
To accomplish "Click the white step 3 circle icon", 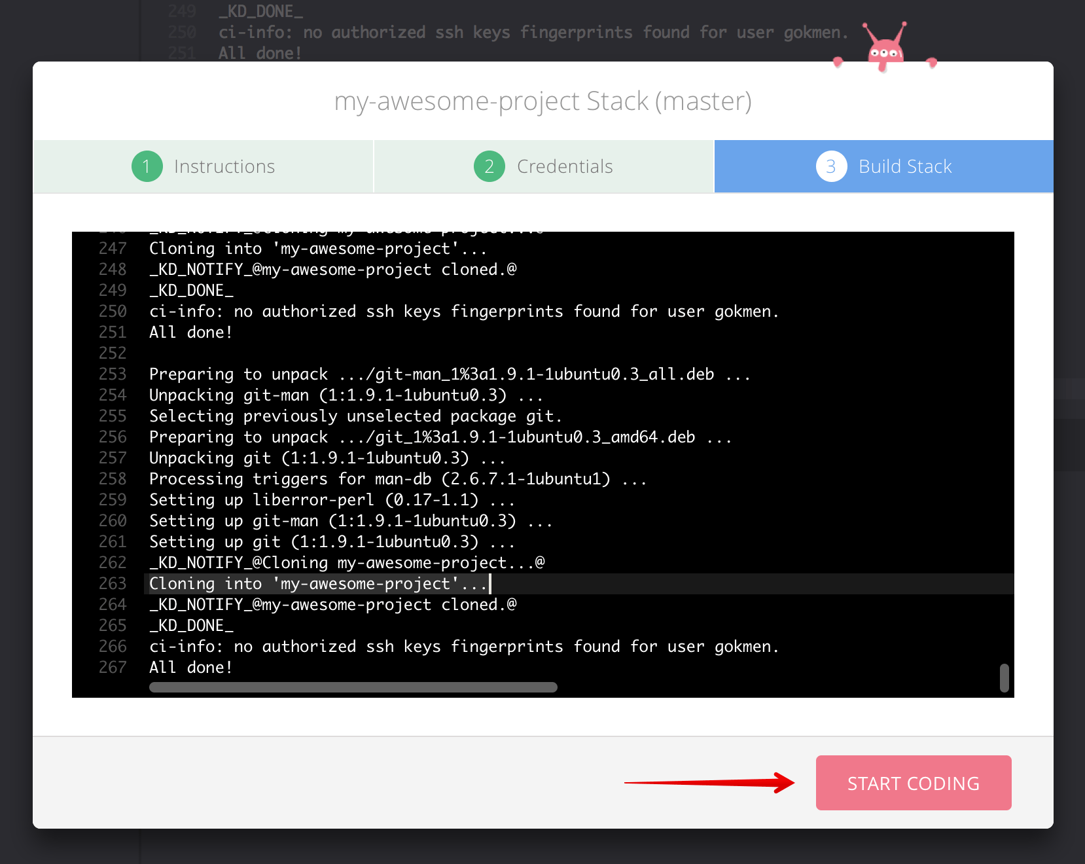I will (830, 166).
